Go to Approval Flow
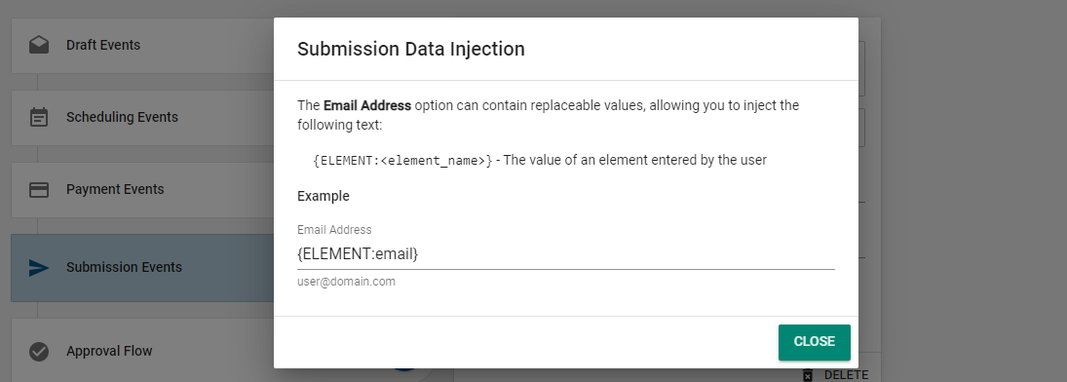 coord(142,350)
